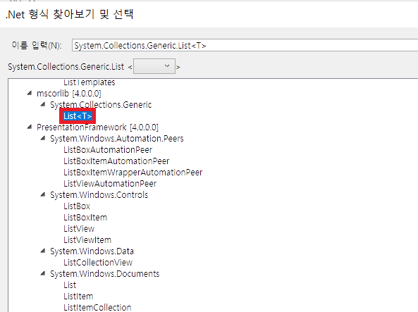Viewport: 418px width, 312px height.
Task: Select ListViewItem in the tree
Action: 87,239
